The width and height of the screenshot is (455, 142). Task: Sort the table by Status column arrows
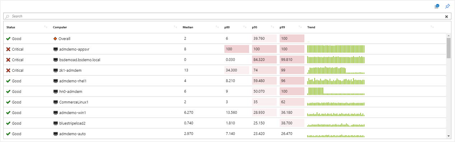[46, 27]
